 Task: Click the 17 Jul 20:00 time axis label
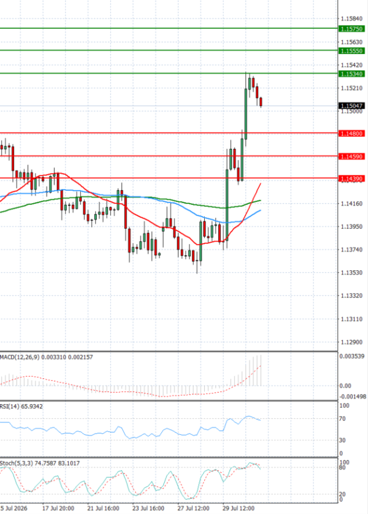click(58, 508)
